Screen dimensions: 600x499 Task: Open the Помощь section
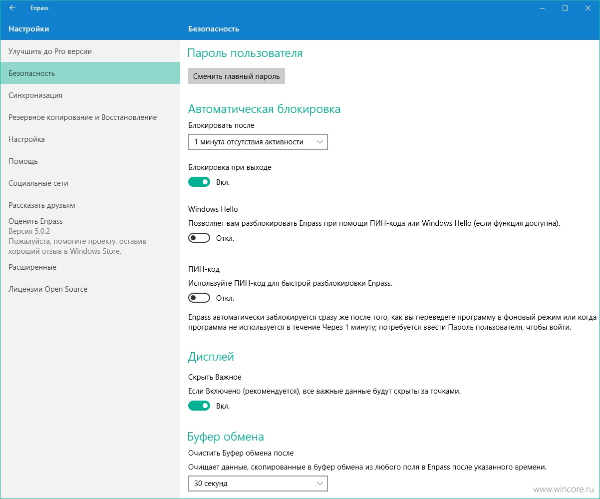[90, 161]
